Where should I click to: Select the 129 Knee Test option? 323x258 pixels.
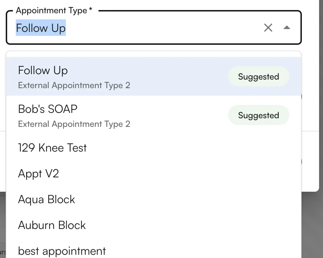[x=52, y=148]
